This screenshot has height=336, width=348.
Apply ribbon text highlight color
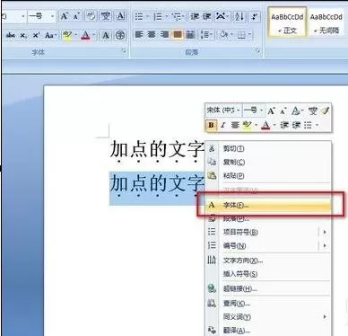pyautogui.click(x=67, y=35)
